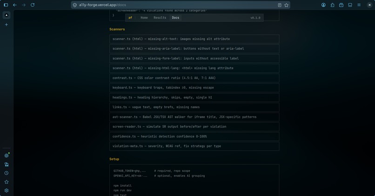Select the headings.ts row

tap(194, 98)
